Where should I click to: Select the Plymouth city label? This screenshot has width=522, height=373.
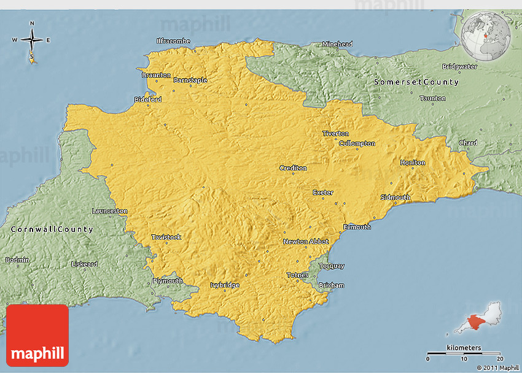168,281
